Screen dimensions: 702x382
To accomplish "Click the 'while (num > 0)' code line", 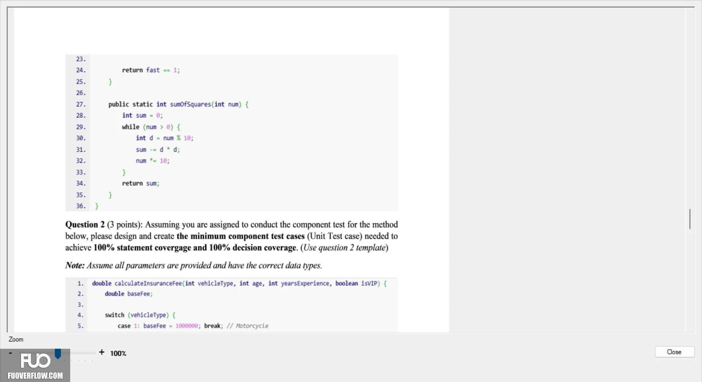I will (151, 127).
